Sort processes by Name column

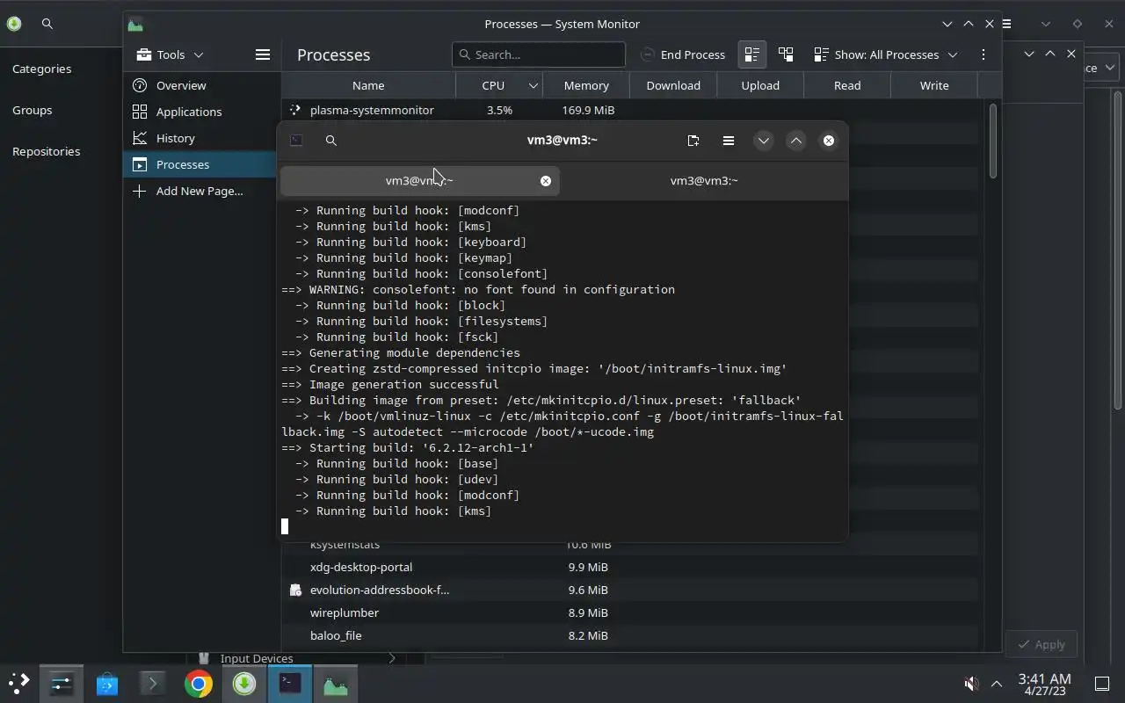coord(368,85)
